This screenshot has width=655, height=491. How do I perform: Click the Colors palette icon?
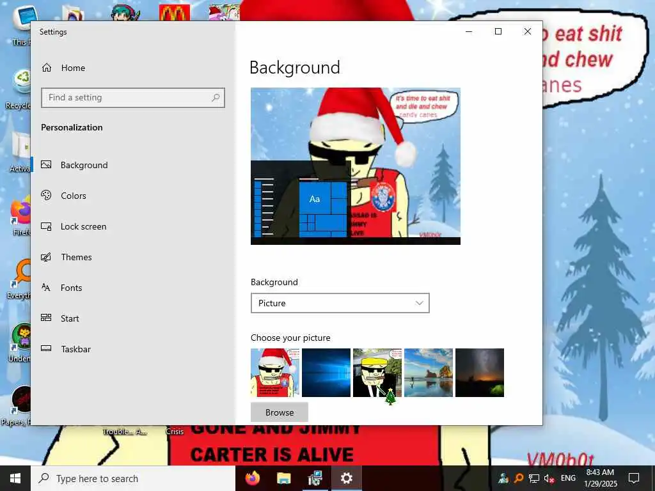[x=46, y=195]
